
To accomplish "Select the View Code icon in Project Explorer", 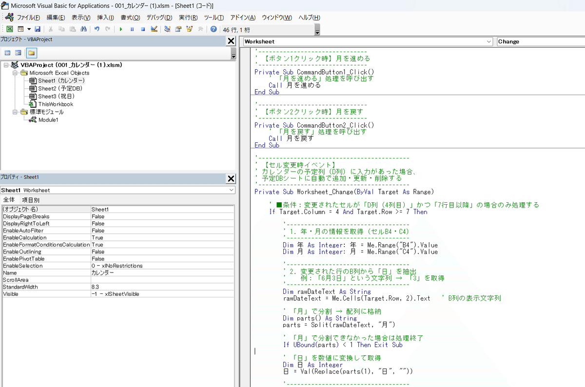I will click(x=8, y=52).
